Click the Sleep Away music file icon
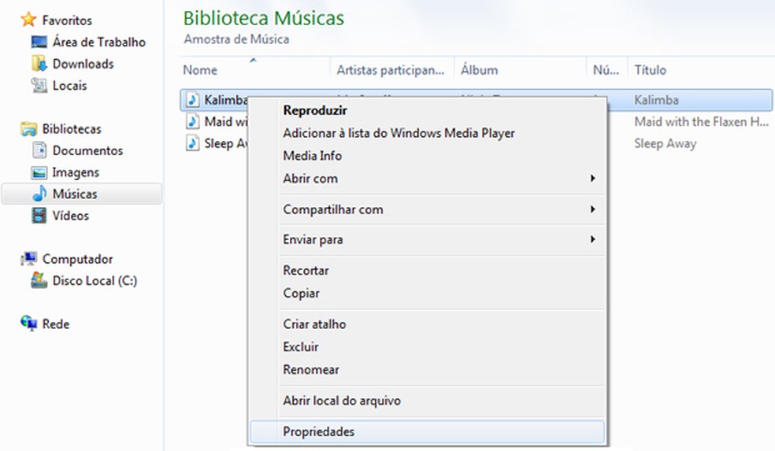Image resolution: width=775 pixels, height=451 pixels. pos(192,143)
